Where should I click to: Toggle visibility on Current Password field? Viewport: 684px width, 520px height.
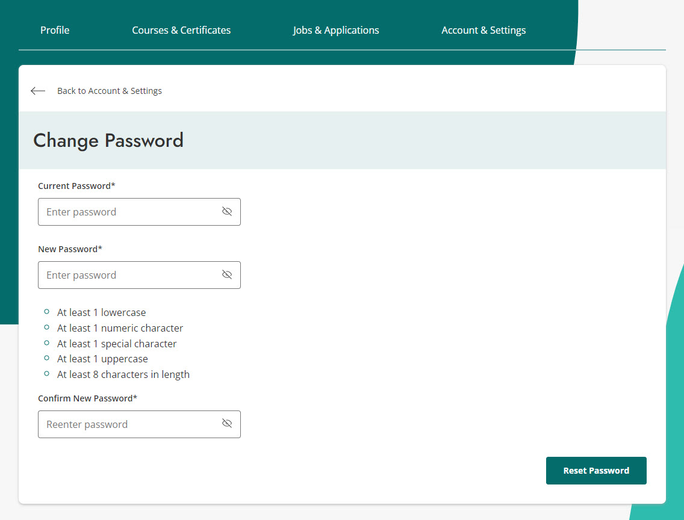click(227, 211)
